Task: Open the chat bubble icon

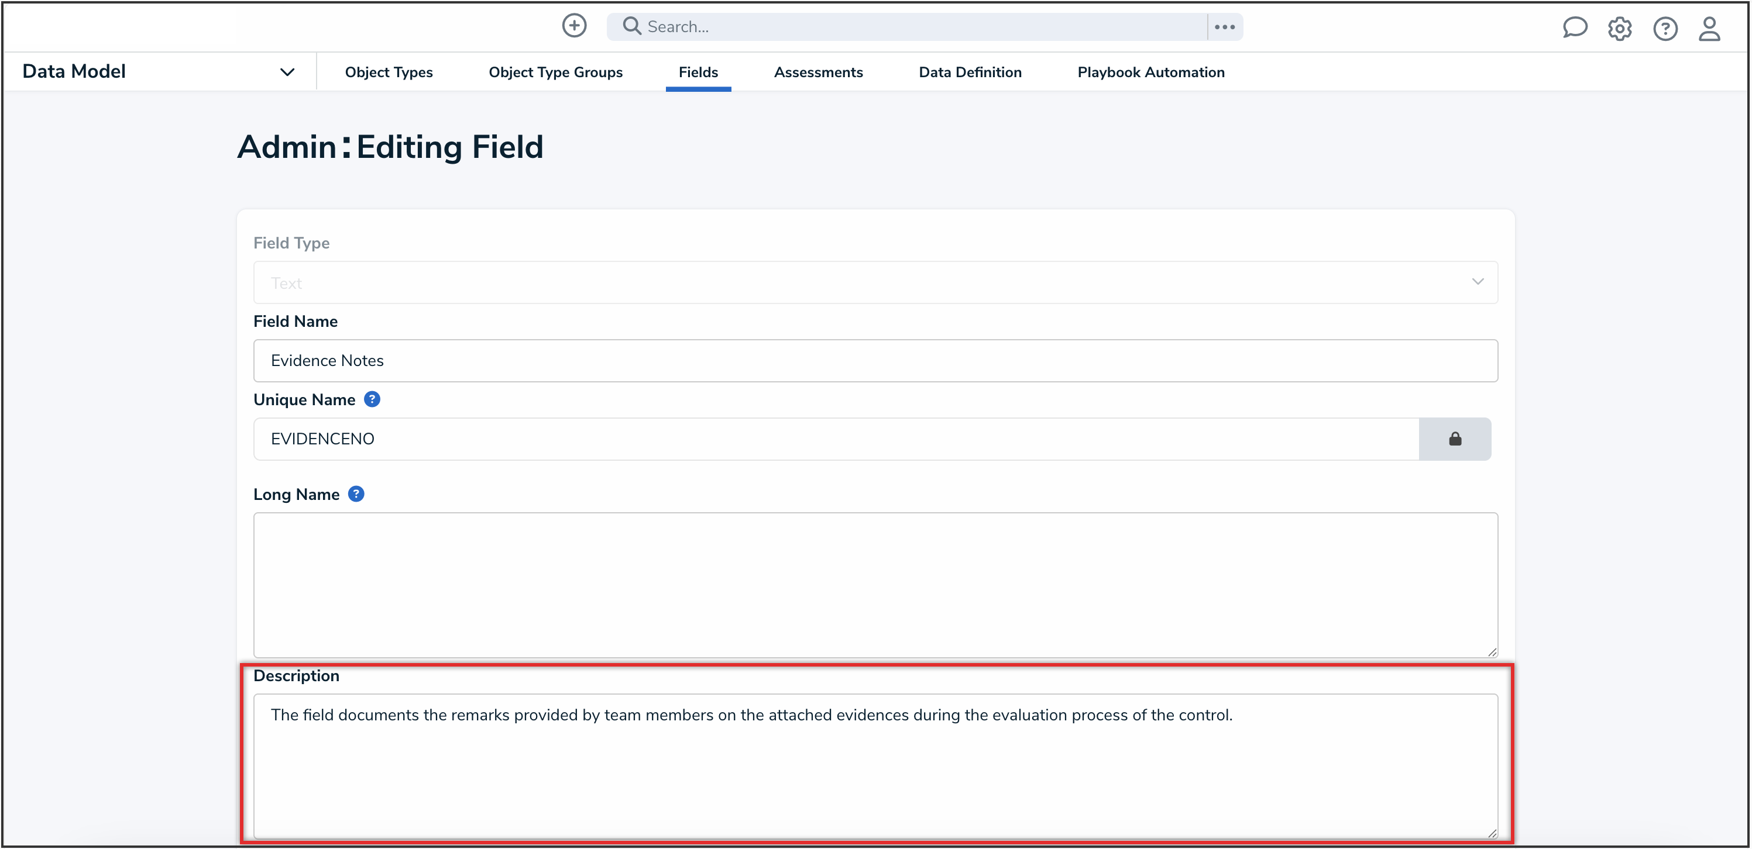Action: [1575, 28]
